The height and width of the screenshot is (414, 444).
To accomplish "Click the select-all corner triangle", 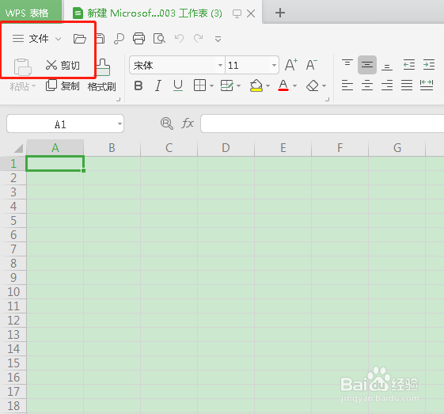I will (18, 148).
